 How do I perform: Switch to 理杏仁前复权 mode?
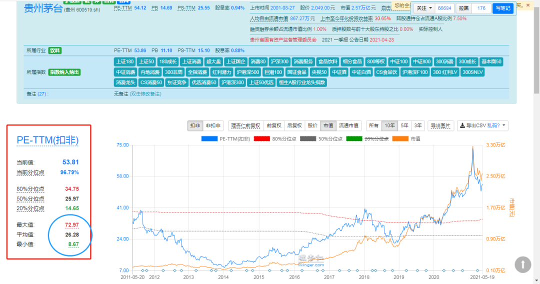coord(245,125)
